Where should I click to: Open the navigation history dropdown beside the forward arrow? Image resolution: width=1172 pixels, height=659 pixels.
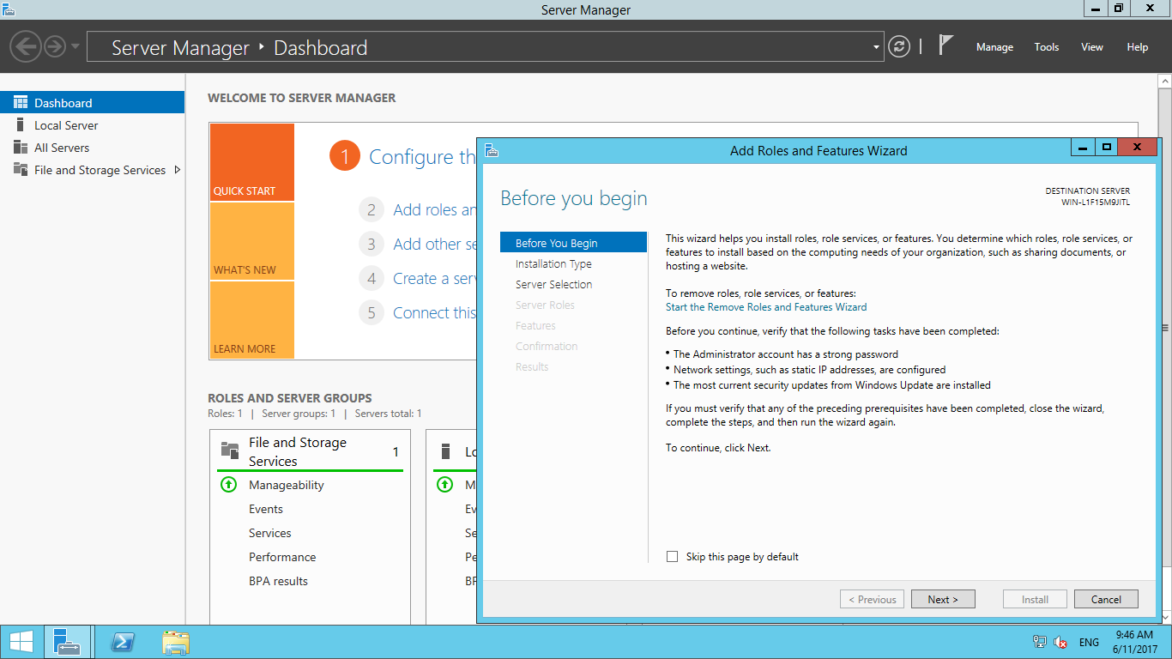(76, 46)
